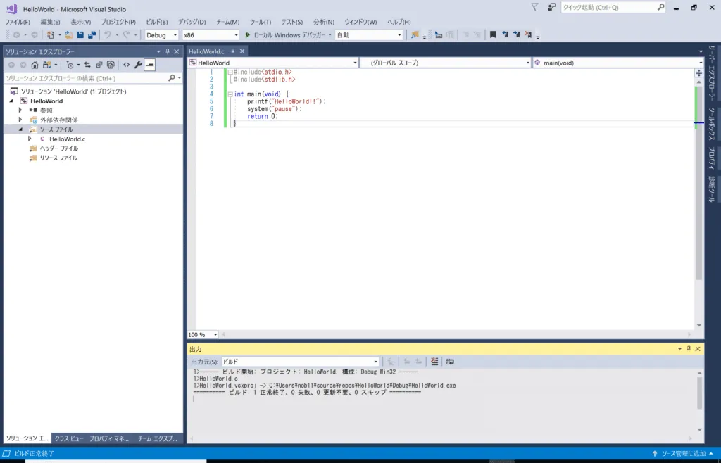Pin the Solution Explorer panel
Viewport: 721px width, 463px height.
[x=168, y=52]
